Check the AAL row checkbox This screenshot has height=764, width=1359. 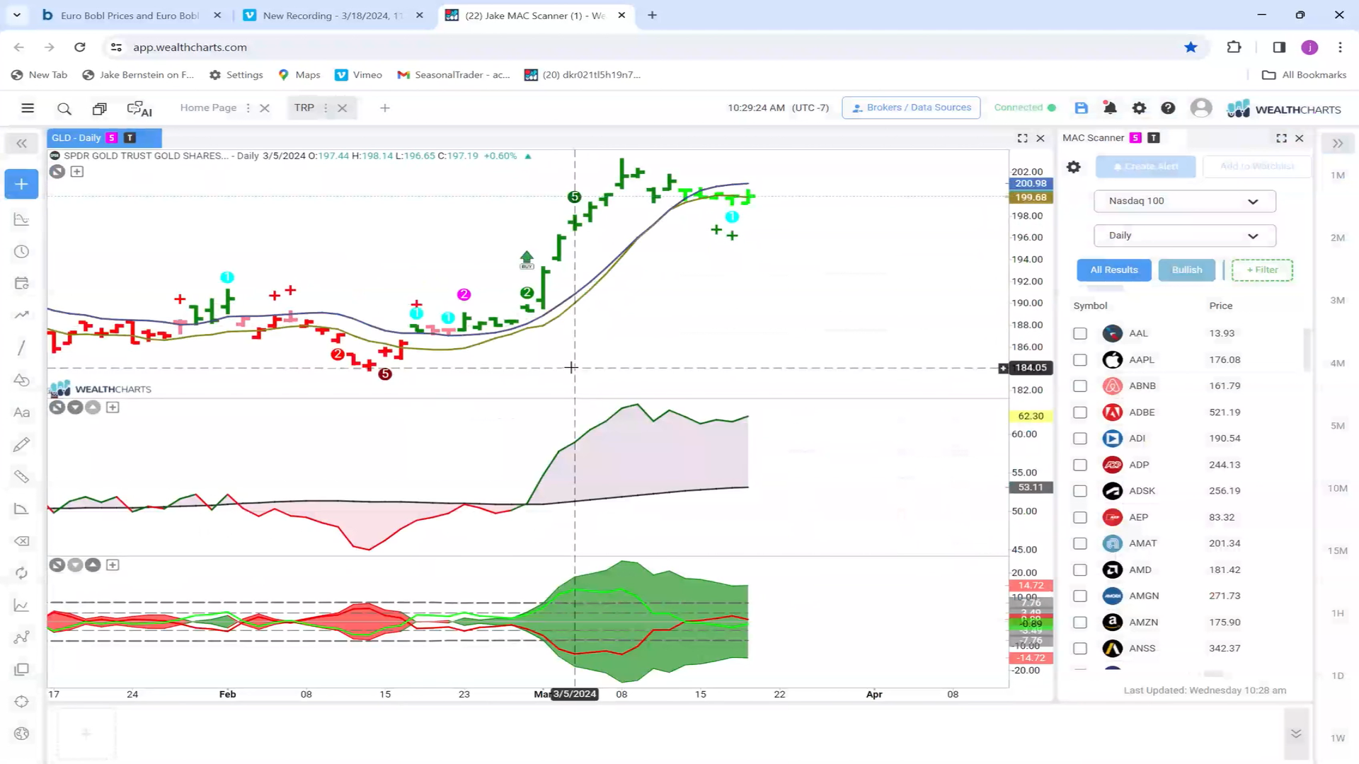(1080, 333)
